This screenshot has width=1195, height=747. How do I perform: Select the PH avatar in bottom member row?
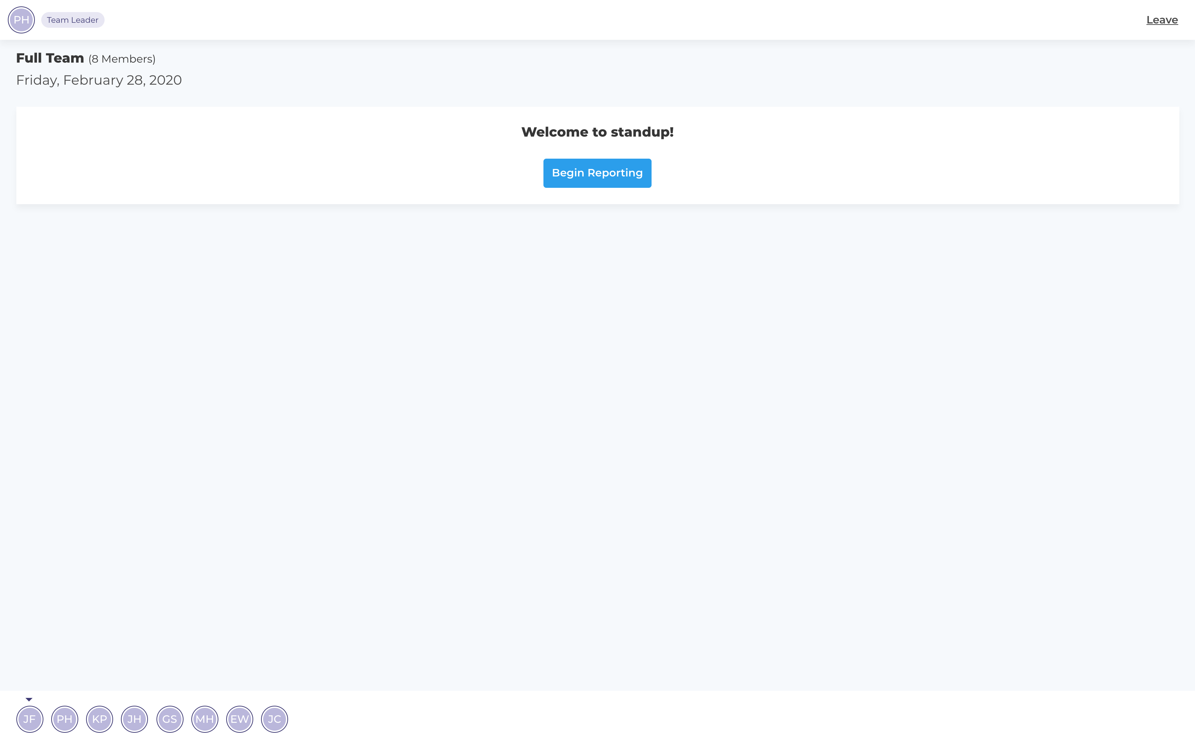[65, 719]
